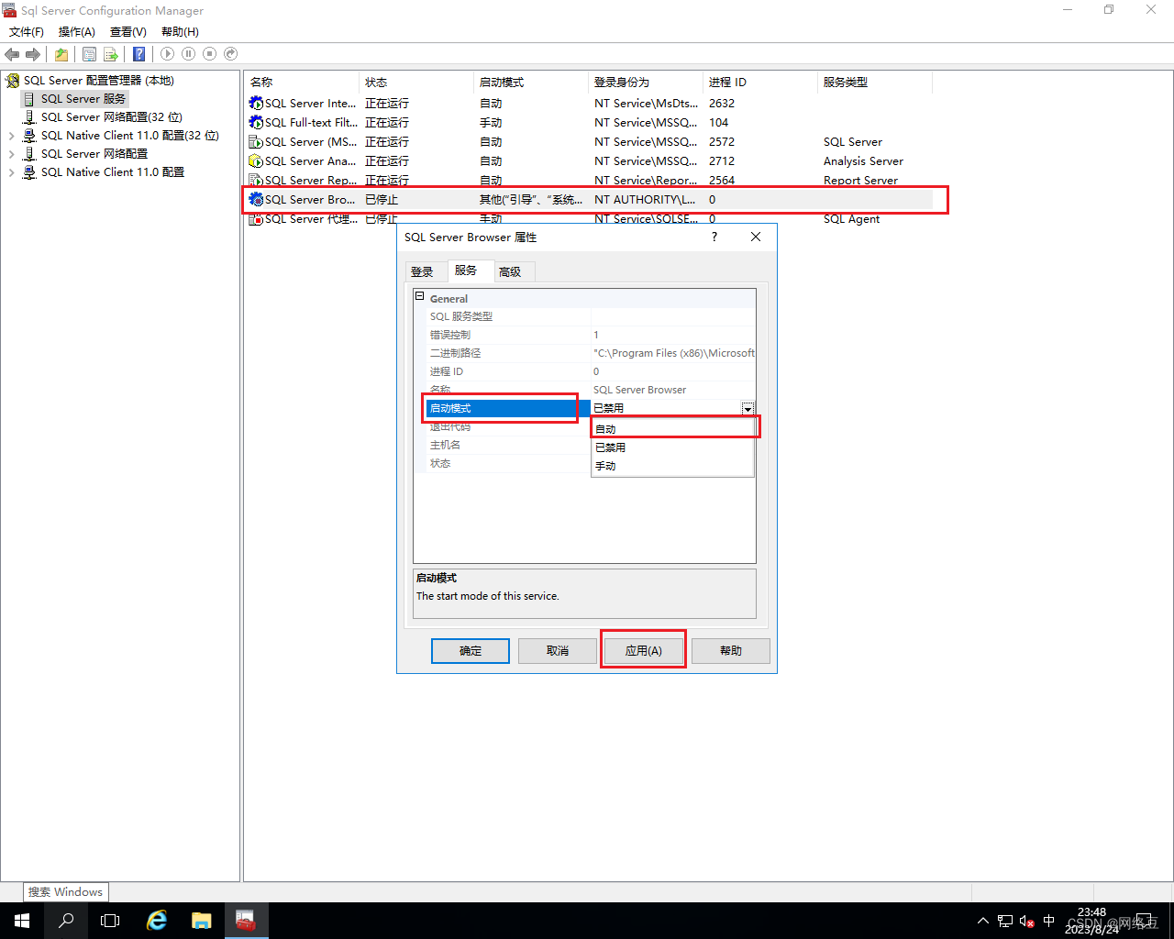
Task: Select the 错误控制 property row
Action: 584,335
